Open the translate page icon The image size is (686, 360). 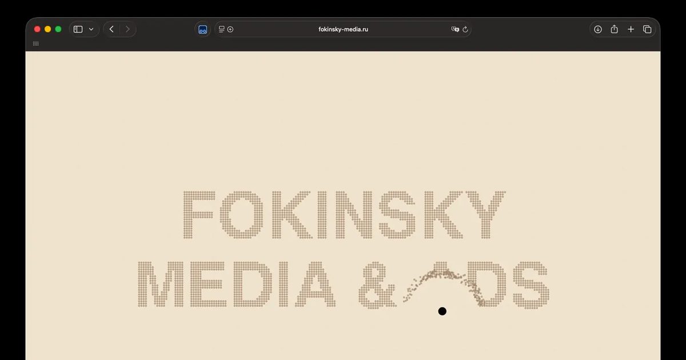coord(455,29)
